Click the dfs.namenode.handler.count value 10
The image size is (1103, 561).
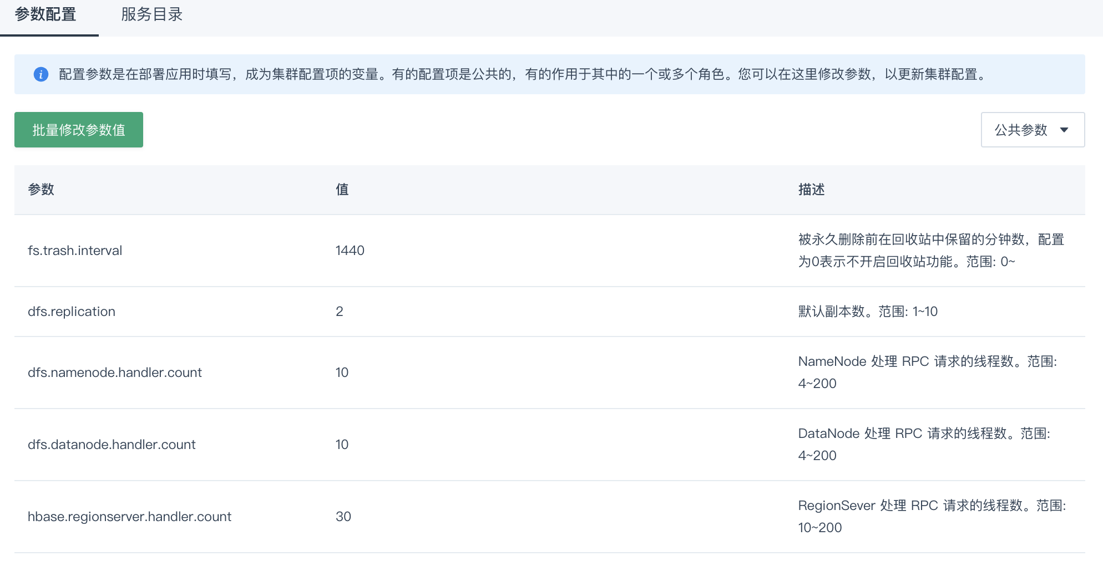point(342,373)
